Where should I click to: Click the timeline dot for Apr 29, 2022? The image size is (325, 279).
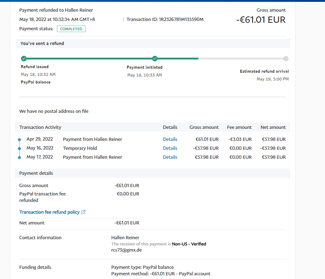(19, 139)
